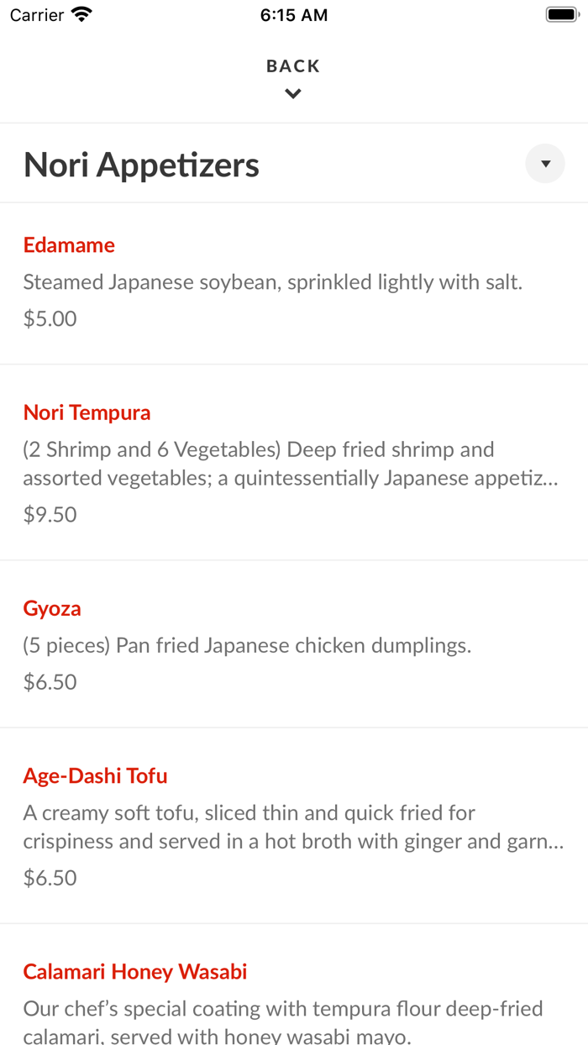The image size is (588, 1045).
Task: Switch to the Nori Appetizers section header
Action: coord(141,164)
